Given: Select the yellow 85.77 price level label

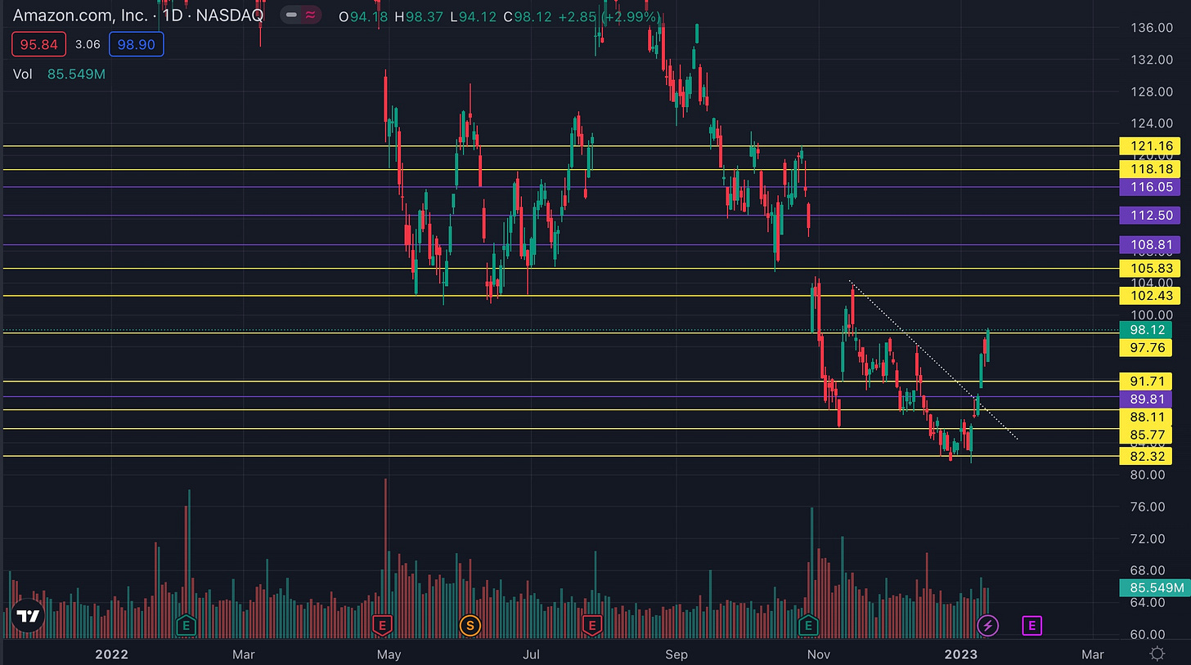Looking at the screenshot, I should tap(1145, 435).
